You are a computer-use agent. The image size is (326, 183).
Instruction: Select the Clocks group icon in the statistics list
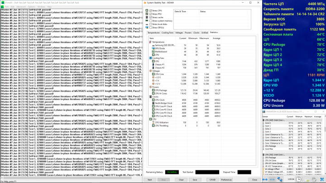[150, 97]
